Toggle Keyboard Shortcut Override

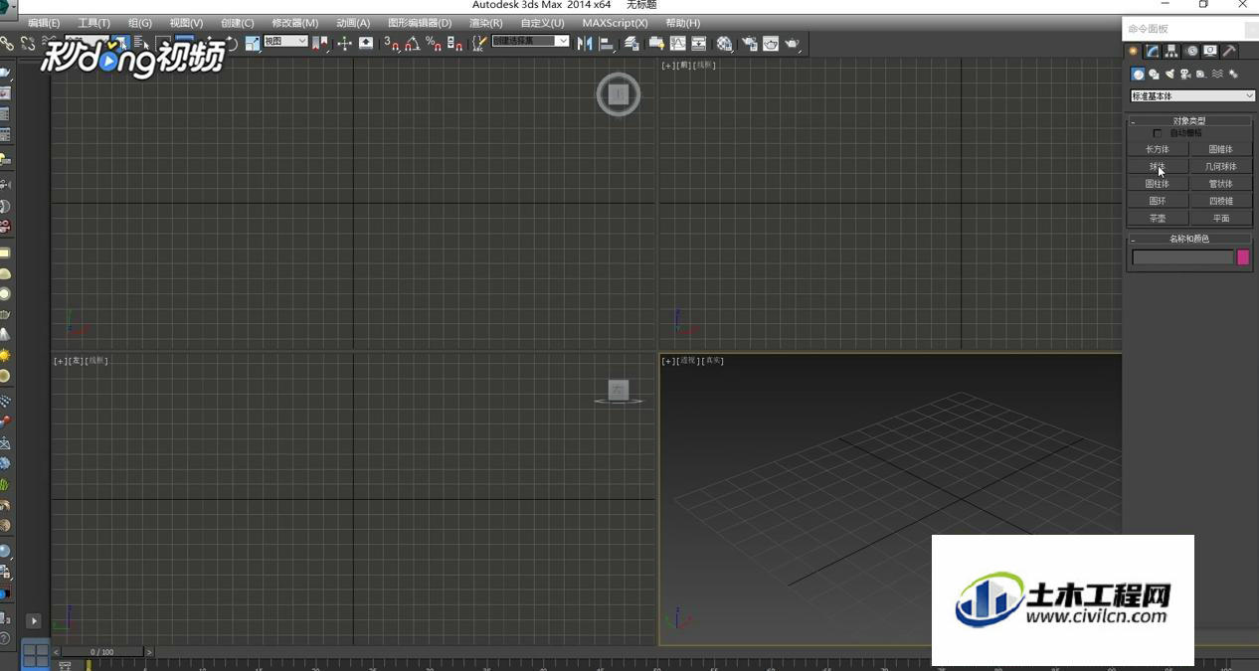[x=366, y=43]
